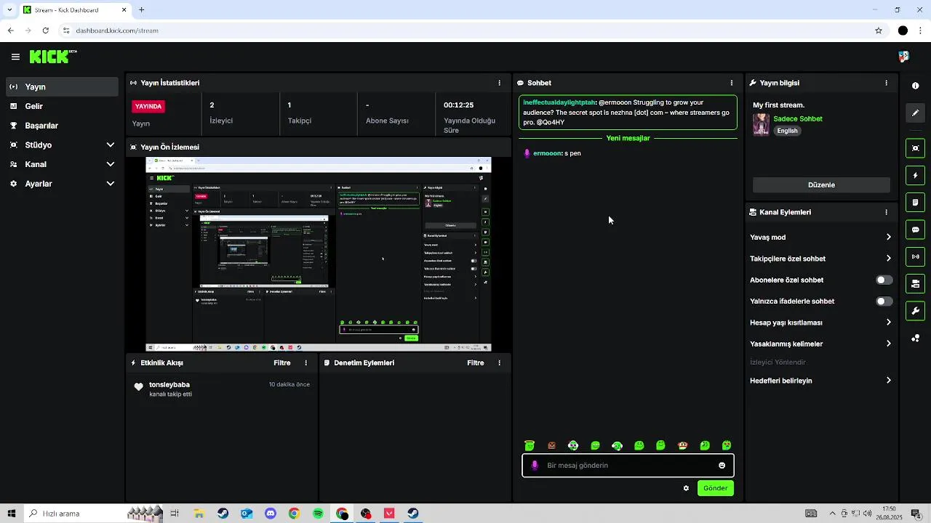Click the info icon in right rail
931x523 pixels.
(915, 86)
